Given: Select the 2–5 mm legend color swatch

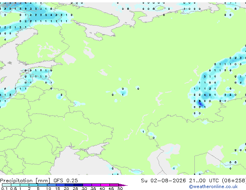Looking at the screenshot, I should [33, 185].
